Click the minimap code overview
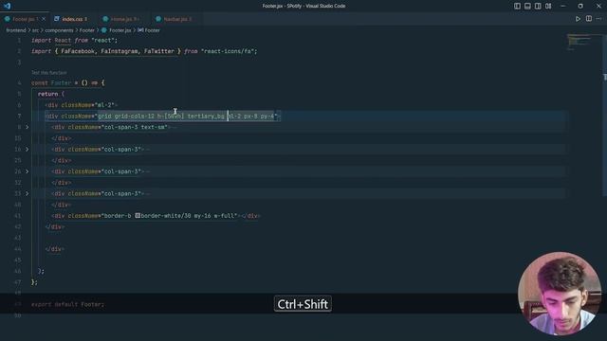This screenshot has width=607, height=341. (x=580, y=43)
